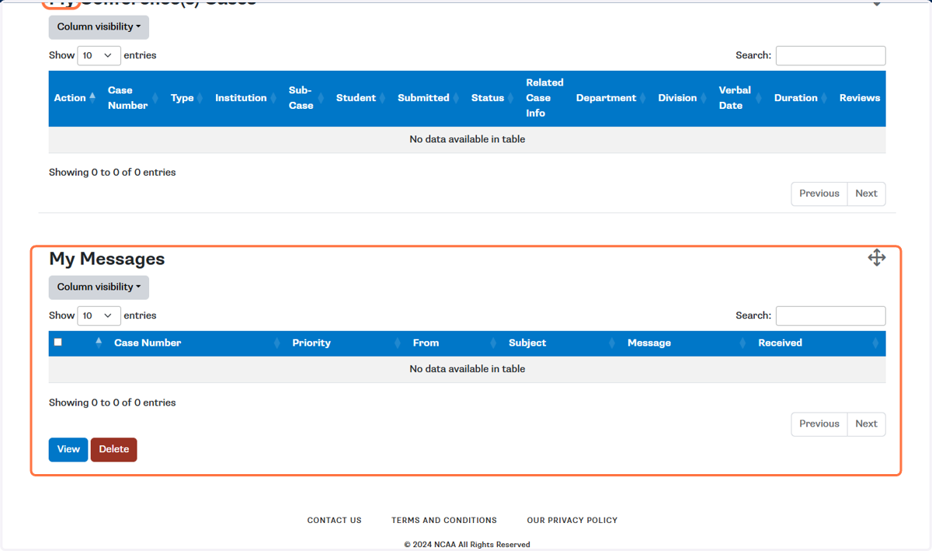
Task: Click Next button under the cases table
Action: coord(866,194)
